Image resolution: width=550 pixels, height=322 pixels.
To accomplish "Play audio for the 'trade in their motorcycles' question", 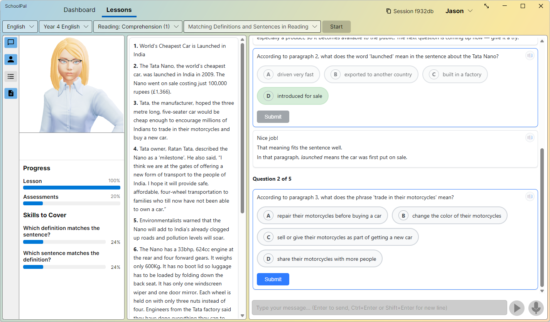I will click(530, 197).
